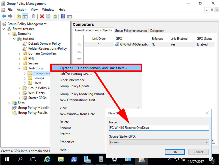This screenshot has height=165, width=219.
Task: Select Folder-Redirections-Policy in tree
Action: (x=48, y=49)
